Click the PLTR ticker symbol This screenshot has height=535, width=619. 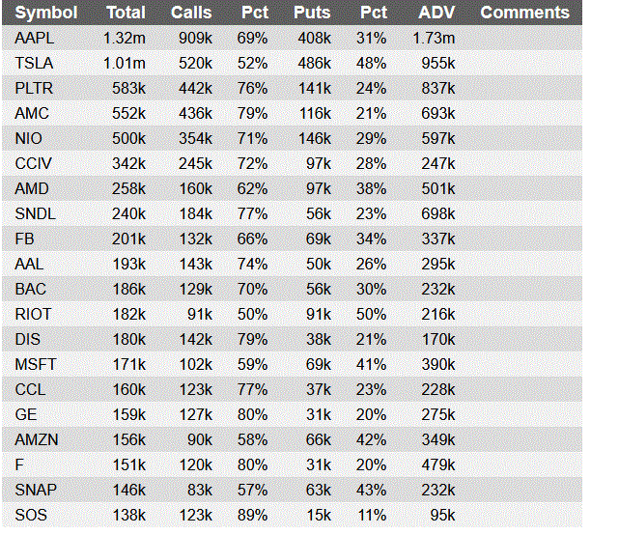coord(35,89)
